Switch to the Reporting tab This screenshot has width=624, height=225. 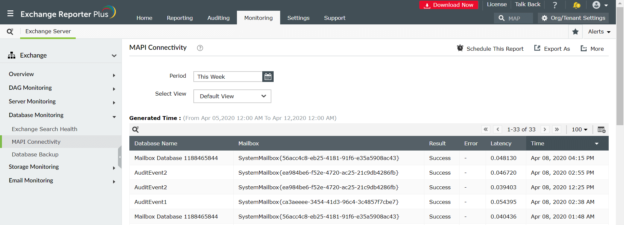[x=180, y=18]
